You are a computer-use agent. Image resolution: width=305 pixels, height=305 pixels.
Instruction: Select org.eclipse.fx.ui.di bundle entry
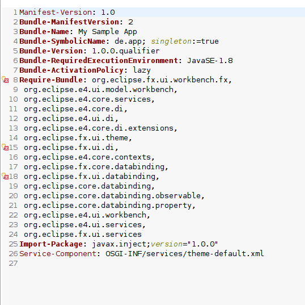tap(69, 147)
